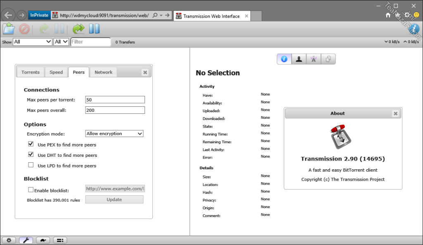Switch to the Speed preferences tab
The height and width of the screenshot is (245, 423).
tap(56, 72)
